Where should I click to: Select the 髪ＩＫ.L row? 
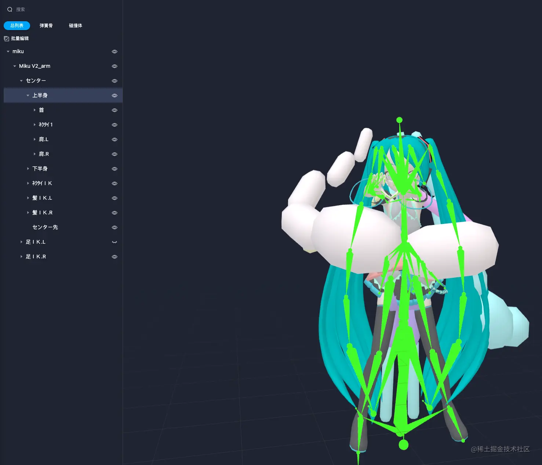coord(63,198)
